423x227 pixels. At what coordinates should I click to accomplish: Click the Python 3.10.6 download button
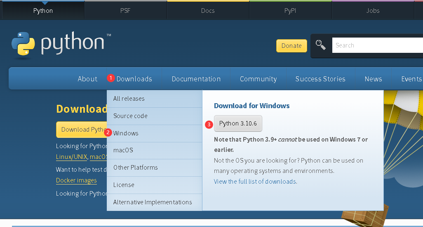tap(238, 123)
